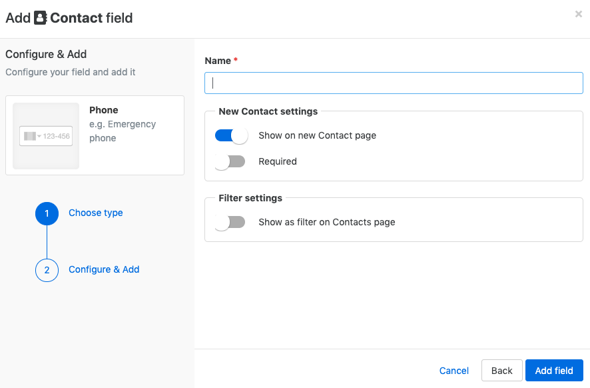Click the Name input field
The image size is (590, 388).
click(394, 83)
